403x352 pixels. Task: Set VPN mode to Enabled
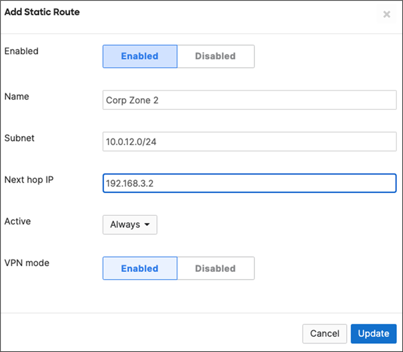140,268
